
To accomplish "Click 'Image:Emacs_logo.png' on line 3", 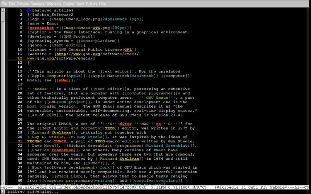I will click(76, 19).
